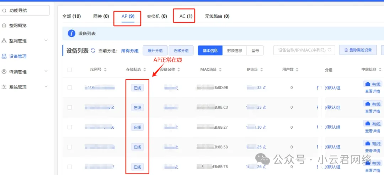Click the search magnifier icon in device search box
This screenshot has width=384, height=175.
pyautogui.click(x=330, y=50)
